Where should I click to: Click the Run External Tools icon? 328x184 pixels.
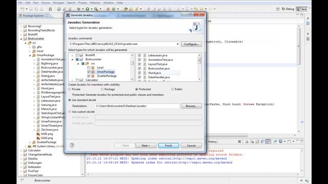coord(96,9)
